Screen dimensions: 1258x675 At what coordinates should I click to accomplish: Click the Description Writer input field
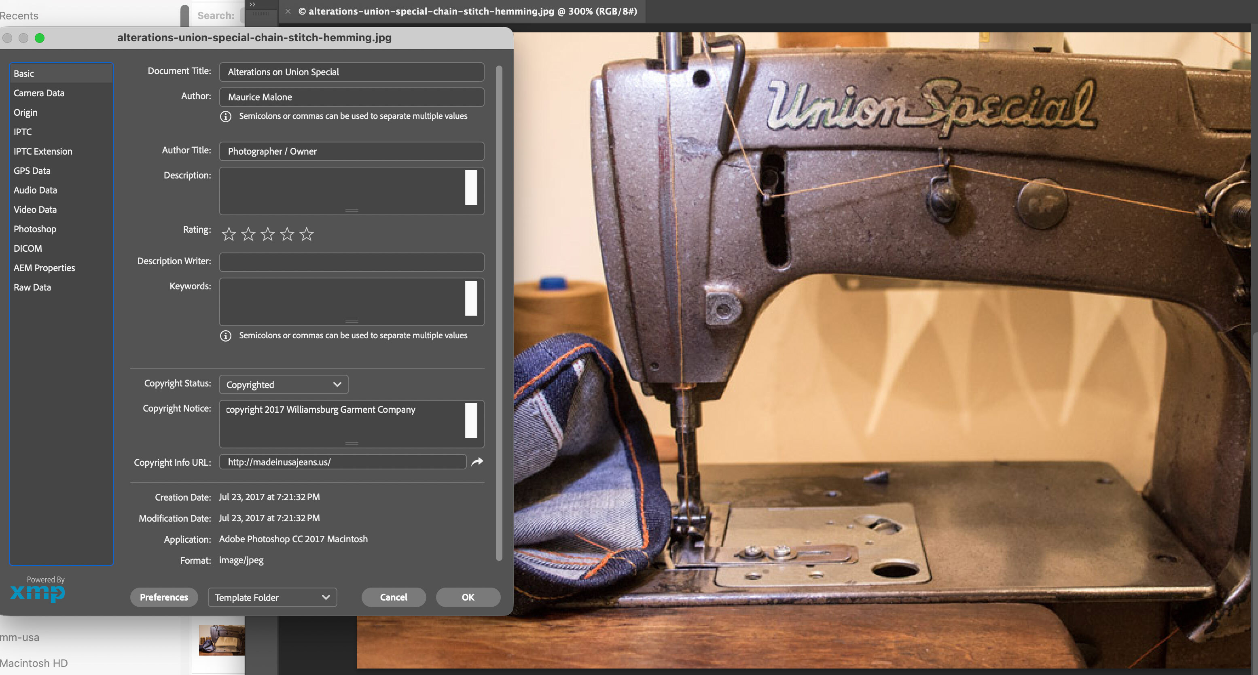click(351, 262)
